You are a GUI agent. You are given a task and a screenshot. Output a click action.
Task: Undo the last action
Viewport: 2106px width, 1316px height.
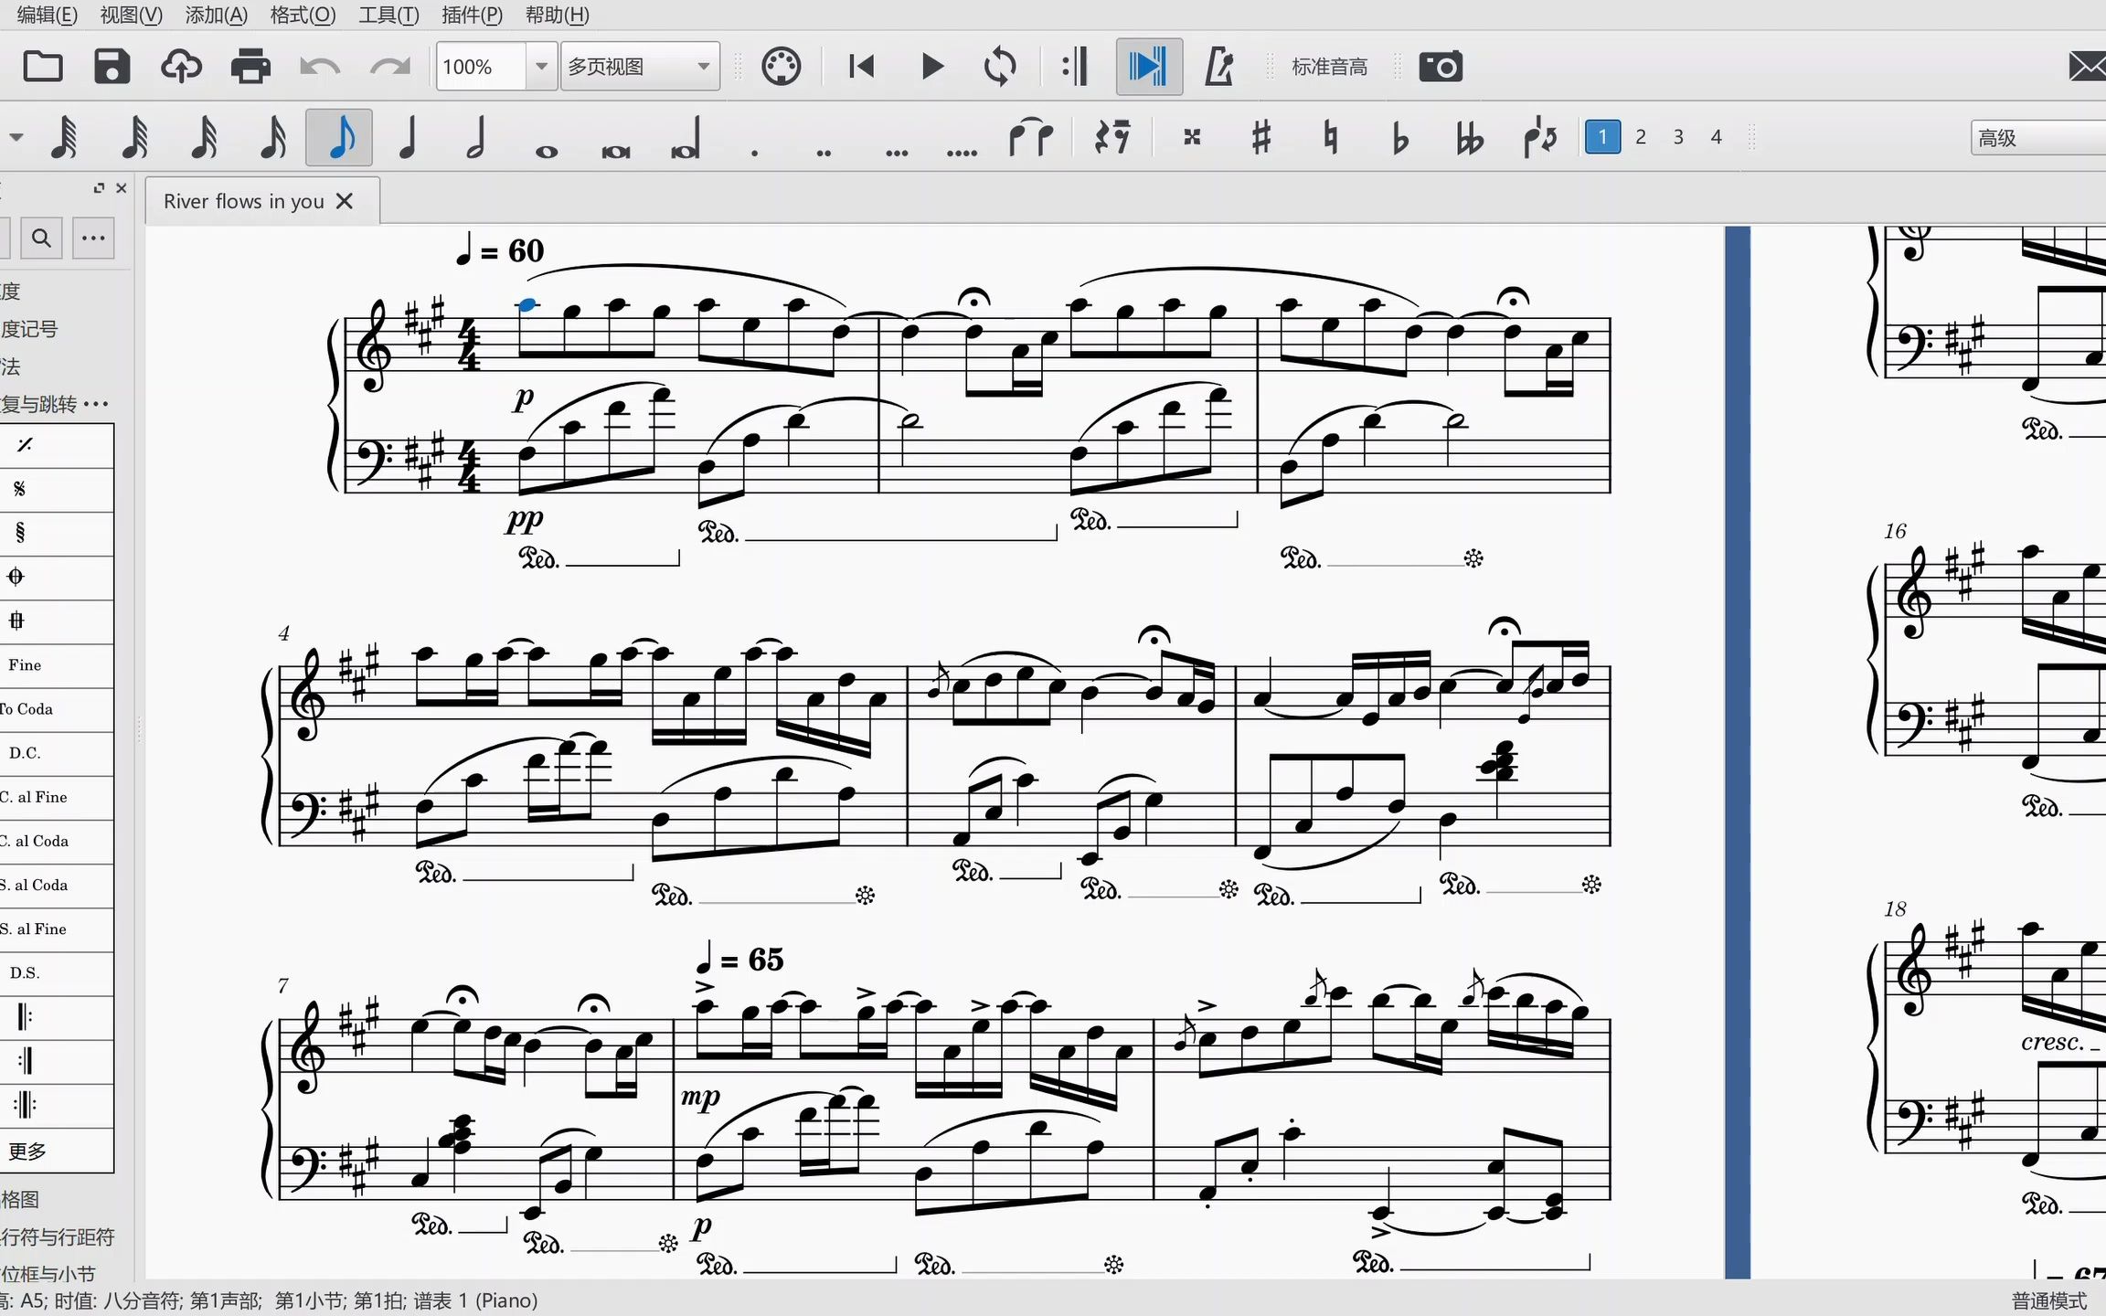point(320,67)
